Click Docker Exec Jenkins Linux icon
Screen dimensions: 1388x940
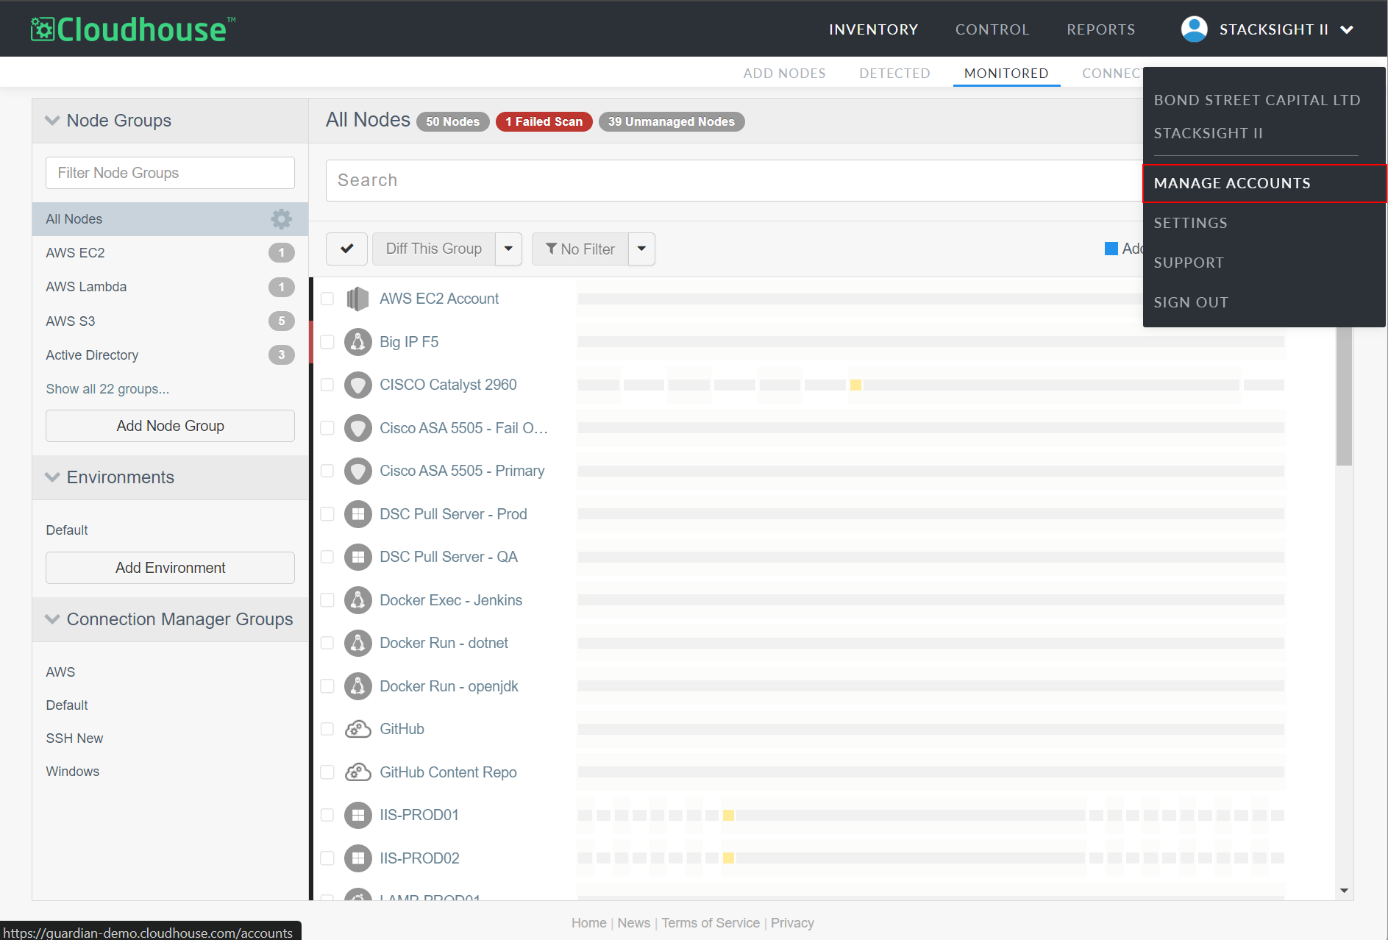357,600
